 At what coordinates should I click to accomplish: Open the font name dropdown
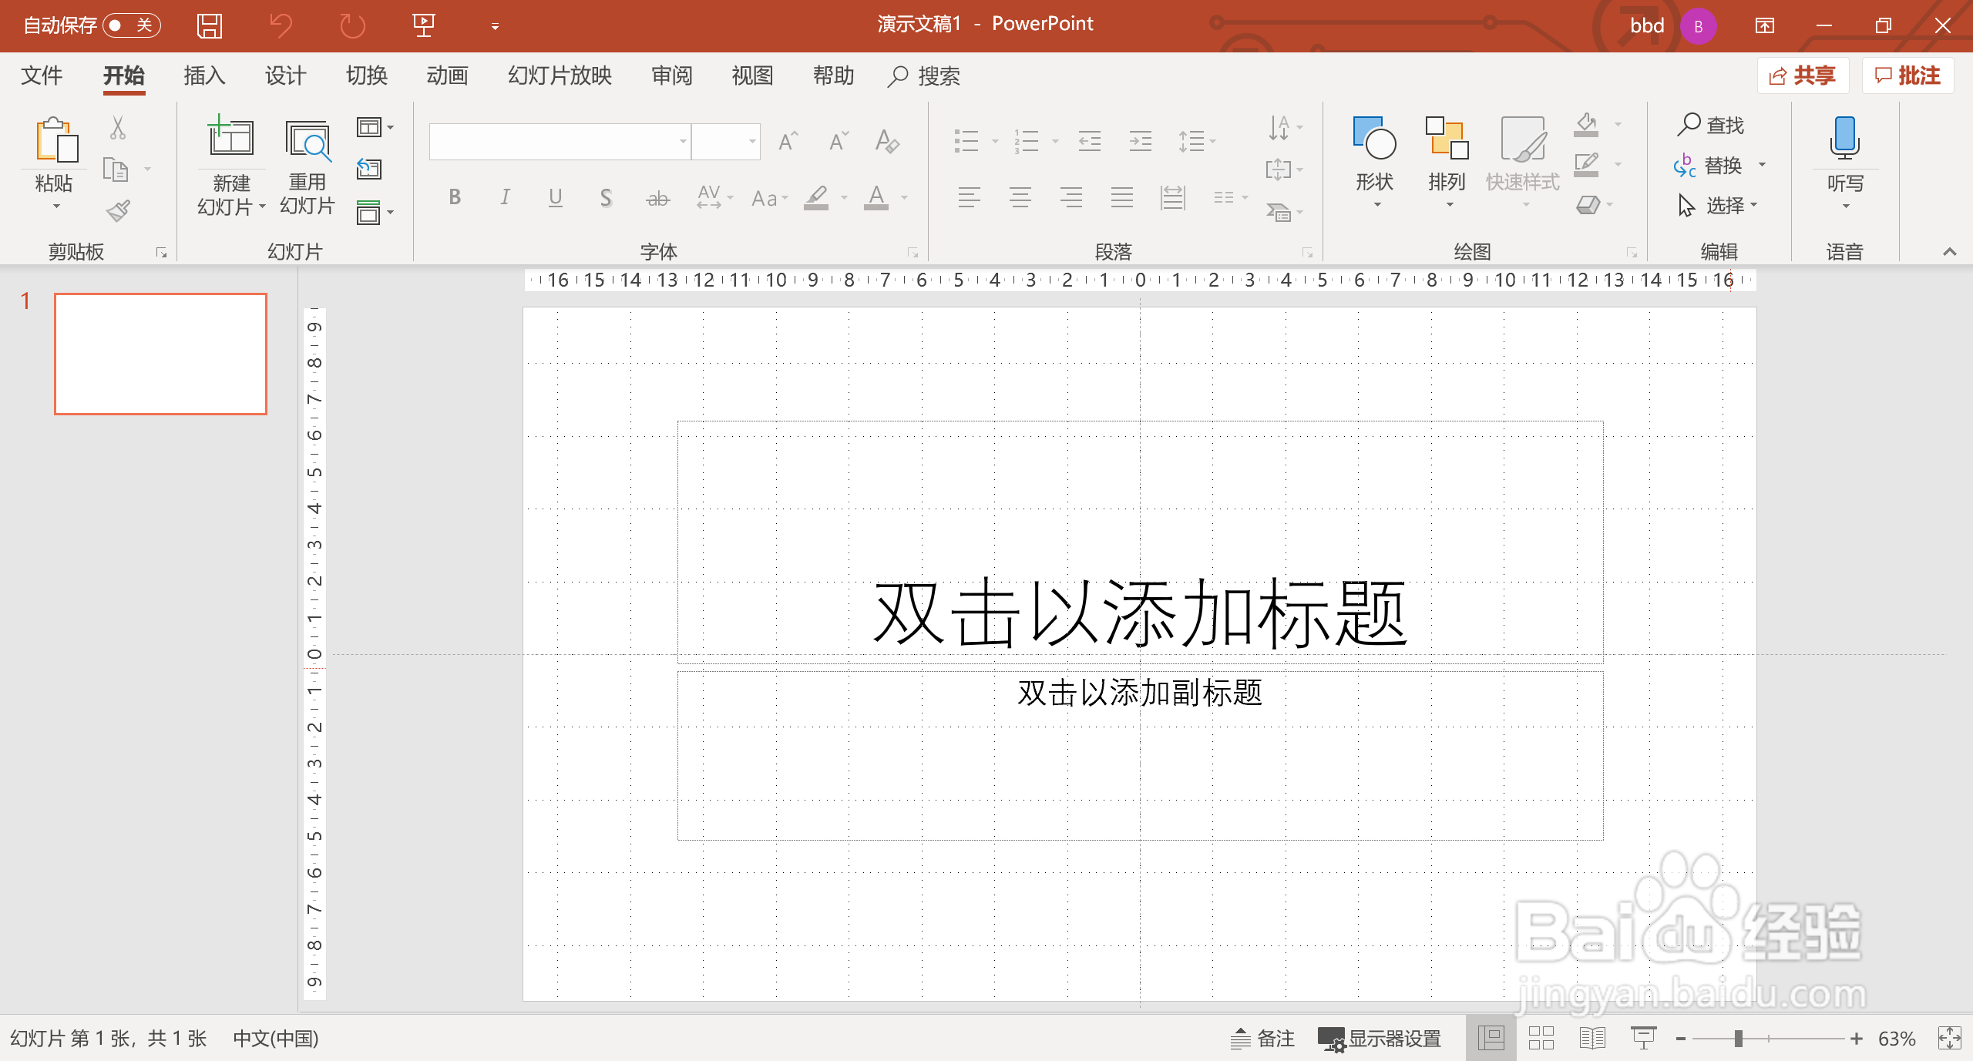682,142
